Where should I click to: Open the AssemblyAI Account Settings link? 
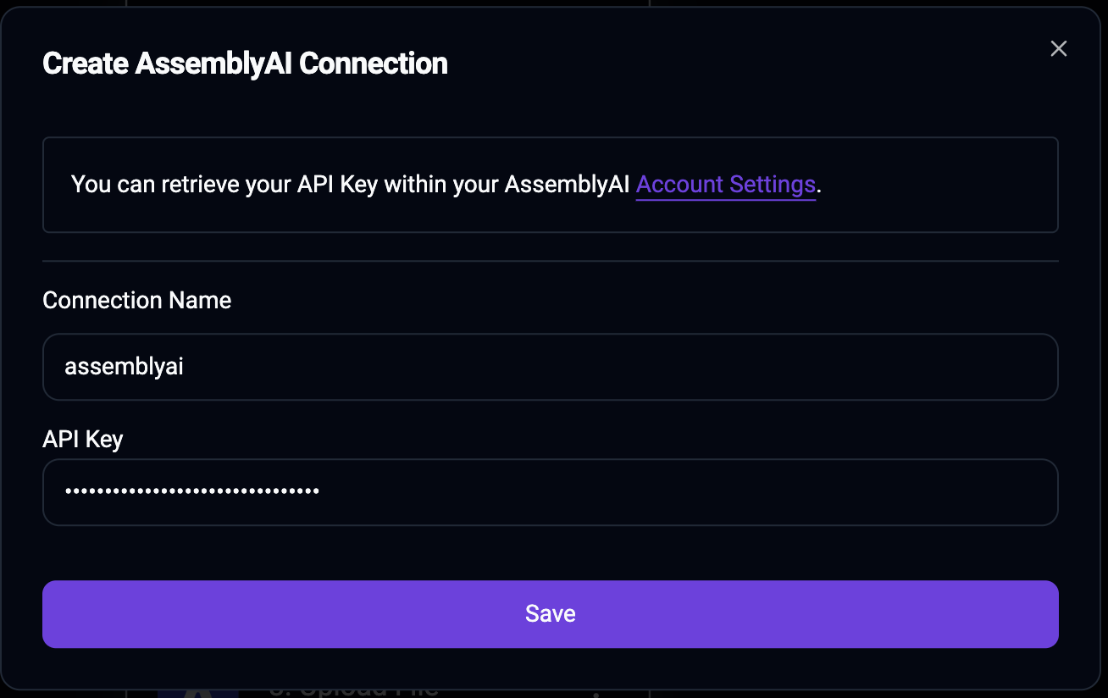point(725,184)
